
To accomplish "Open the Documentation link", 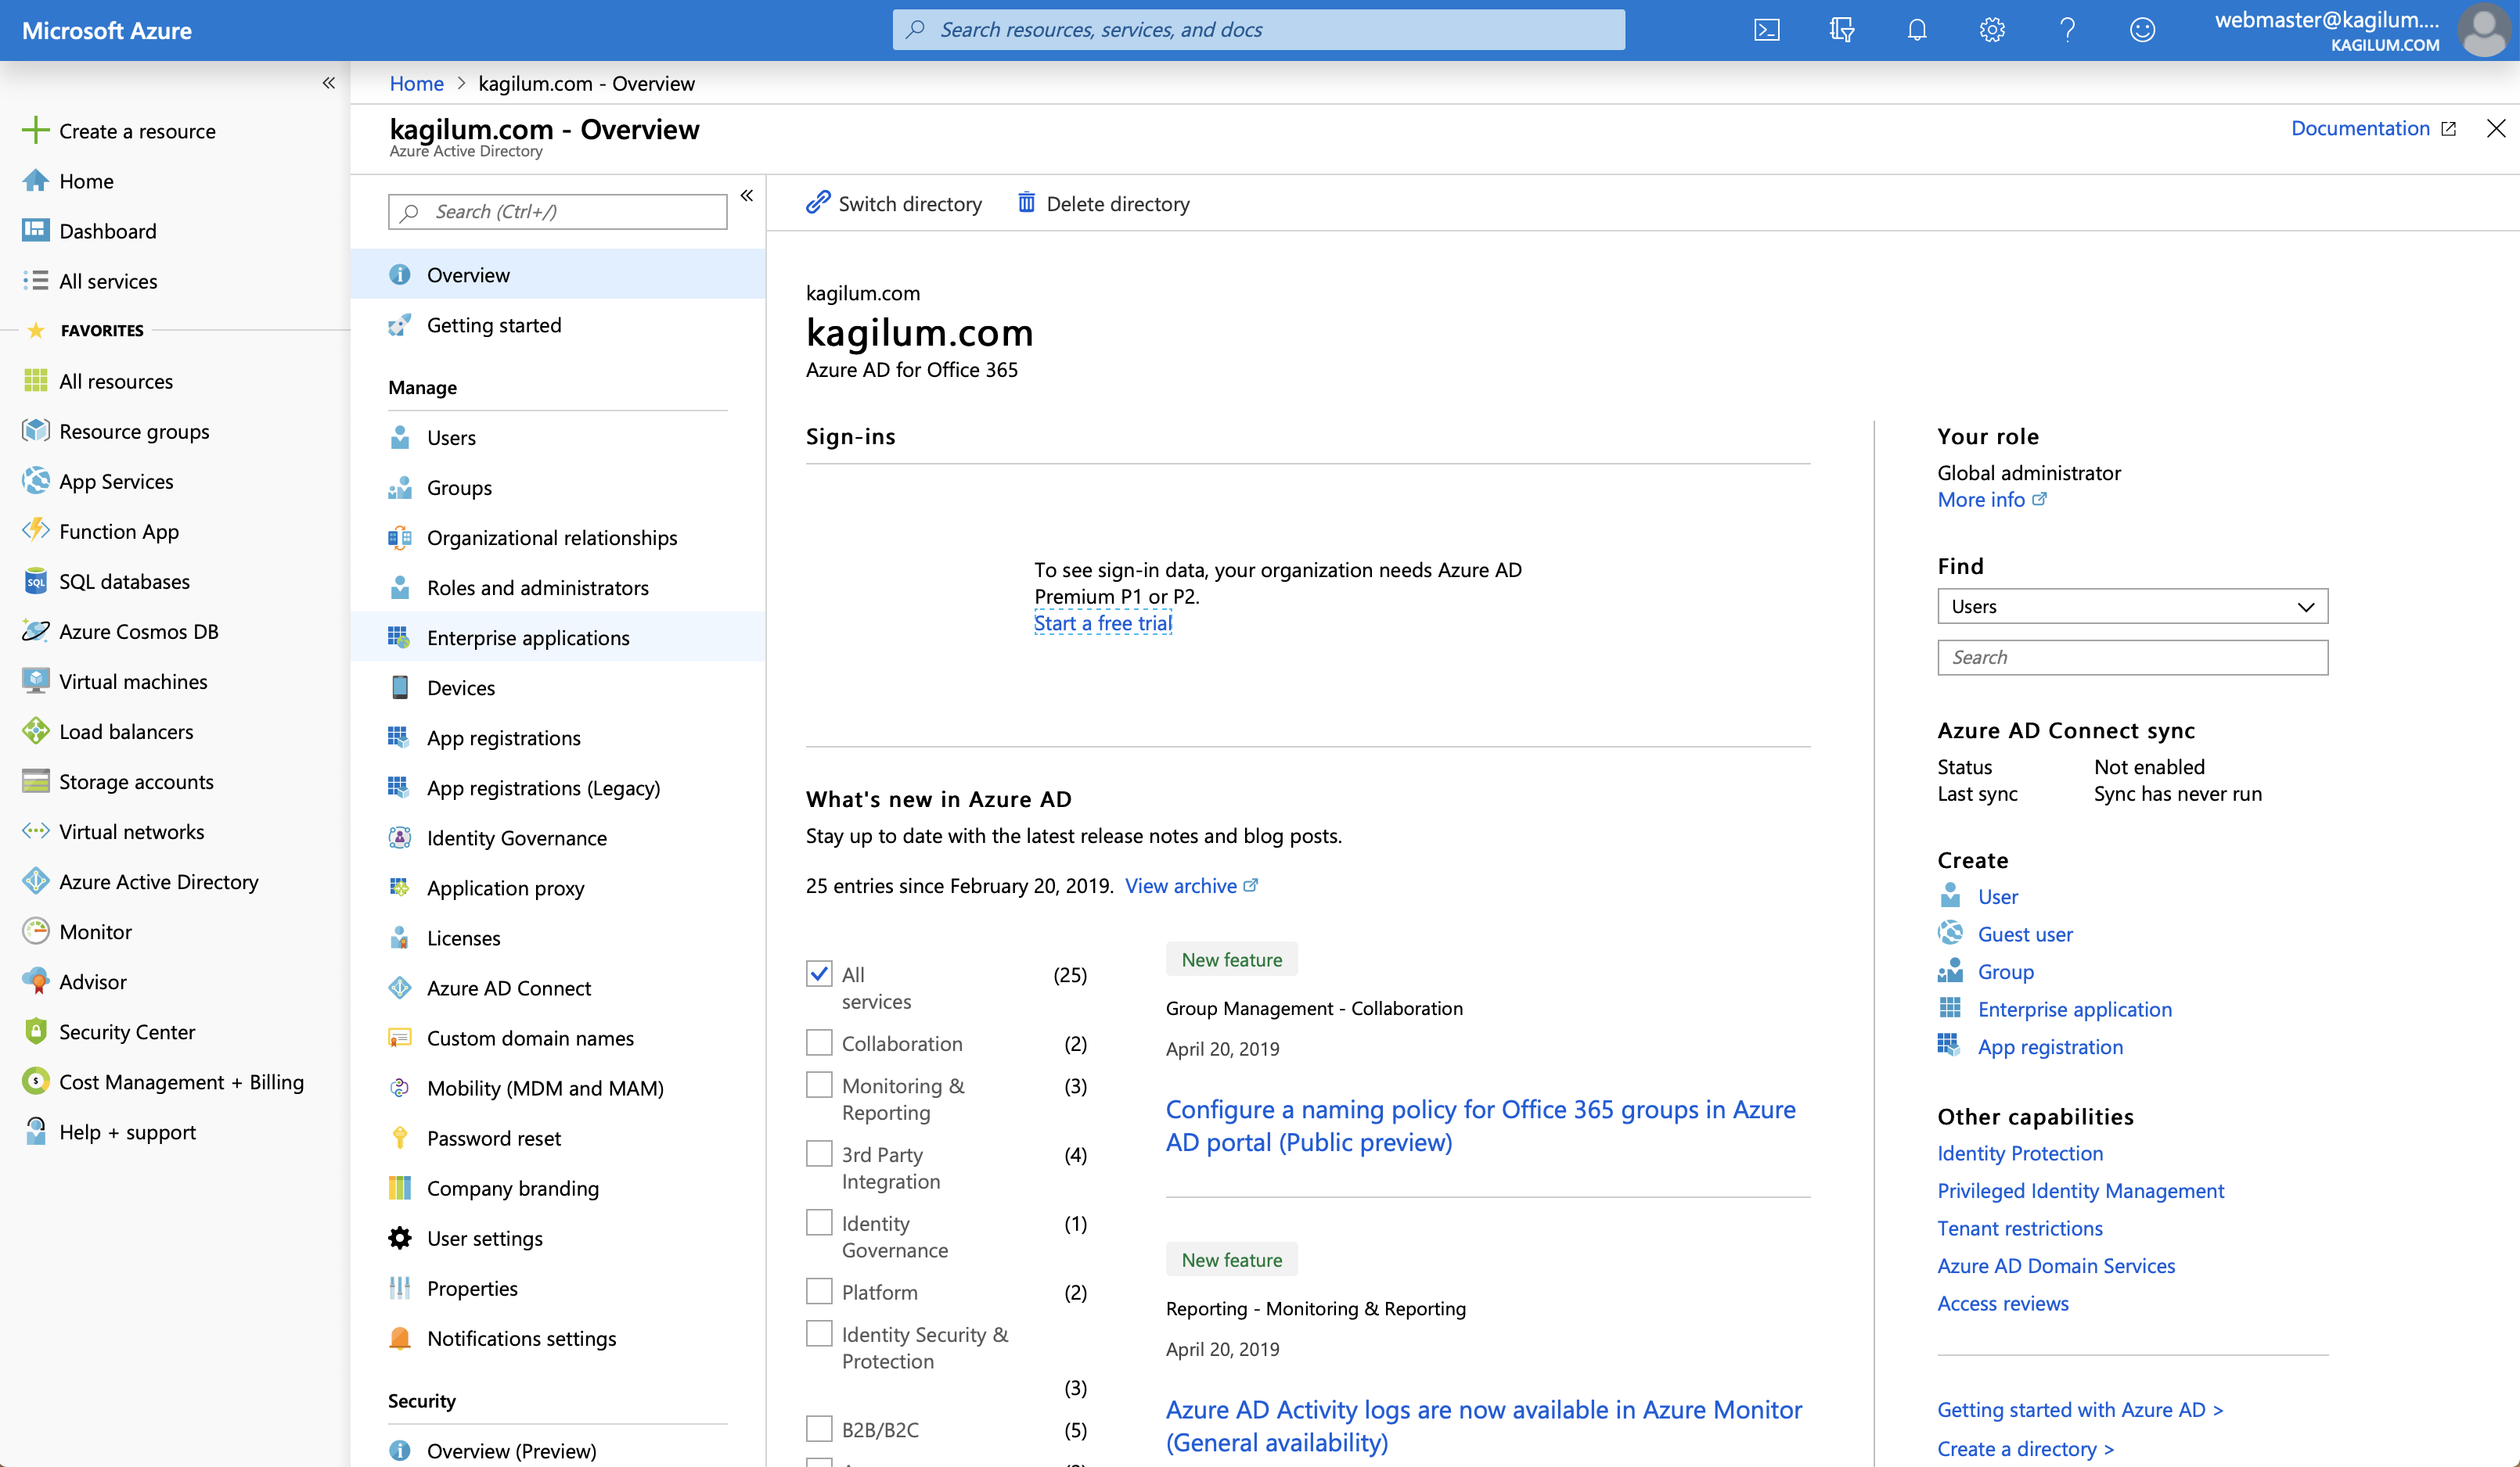I will tap(2372, 128).
